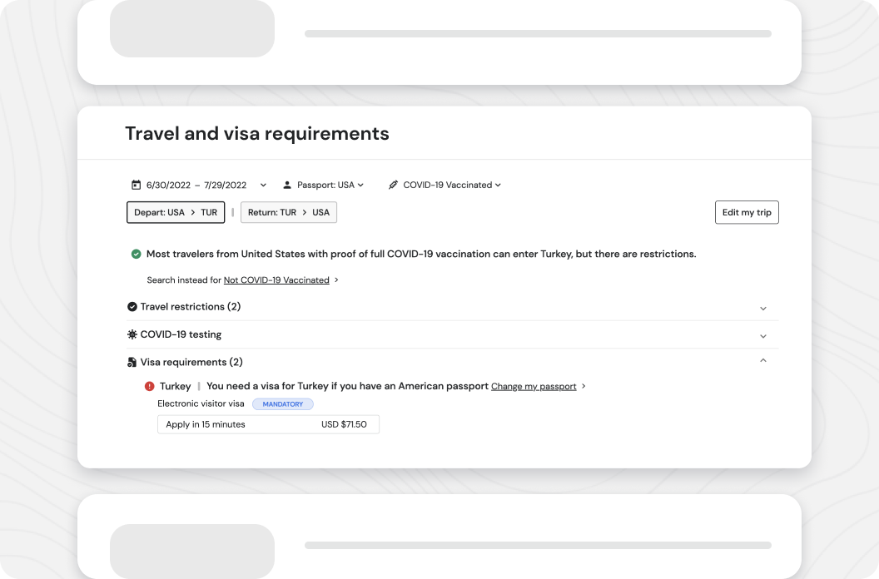The image size is (879, 579).
Task: Click the green checkmark status icon
Action: (x=136, y=254)
